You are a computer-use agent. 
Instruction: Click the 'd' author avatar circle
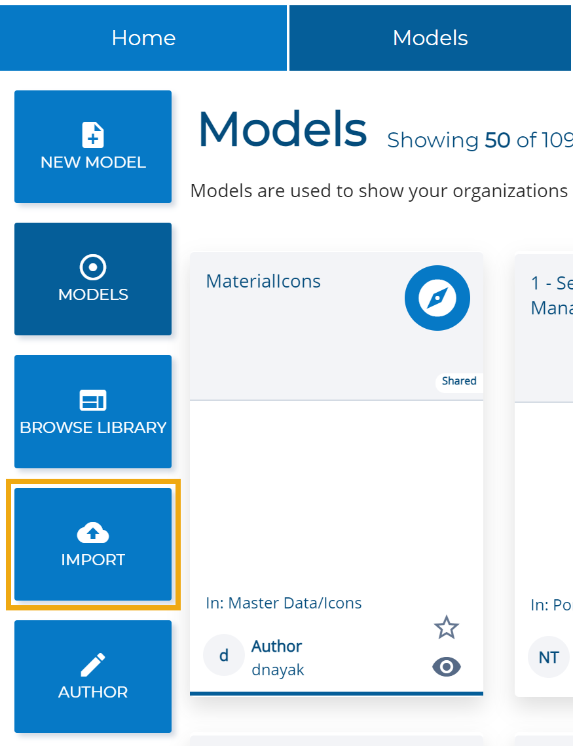pos(223,656)
